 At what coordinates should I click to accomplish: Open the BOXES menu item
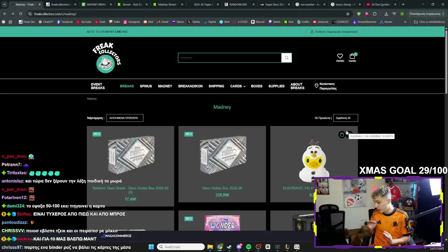click(257, 86)
